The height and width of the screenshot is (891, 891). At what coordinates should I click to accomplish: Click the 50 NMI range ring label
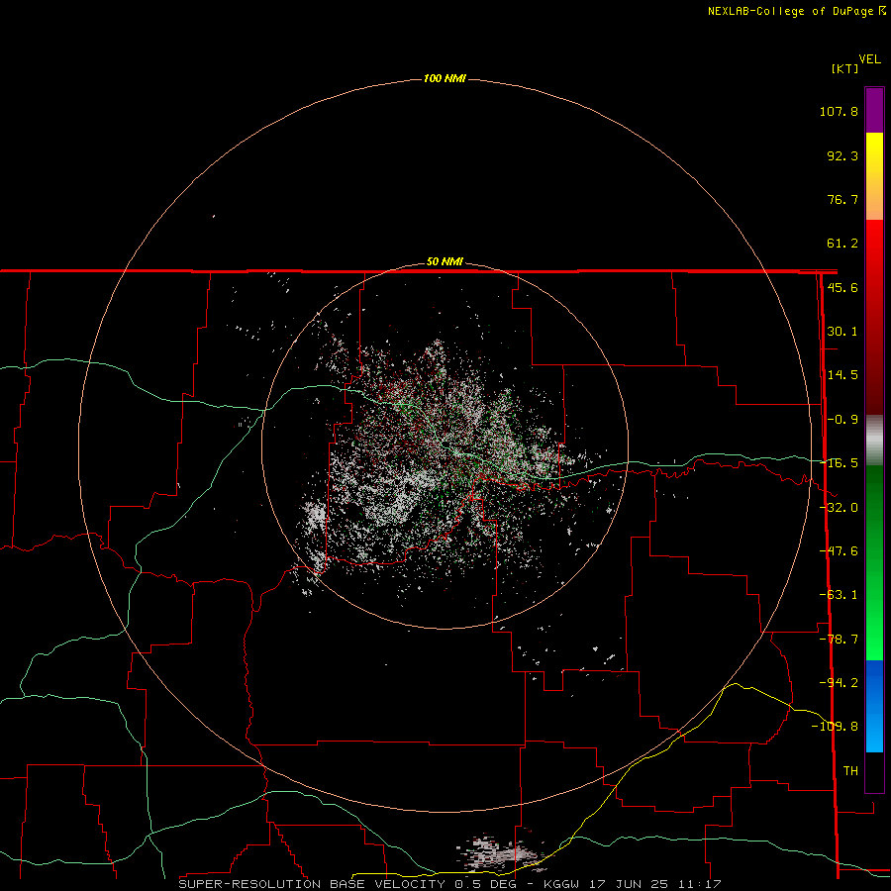click(445, 262)
